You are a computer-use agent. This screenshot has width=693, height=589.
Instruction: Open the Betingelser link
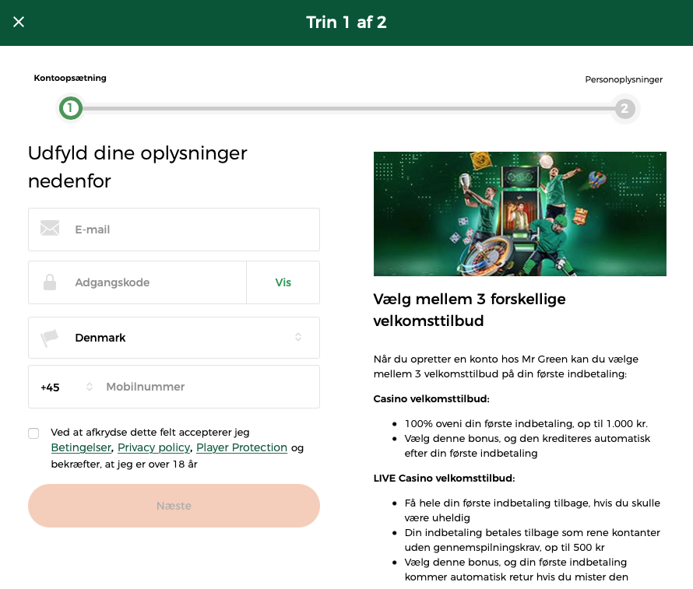pos(81,447)
